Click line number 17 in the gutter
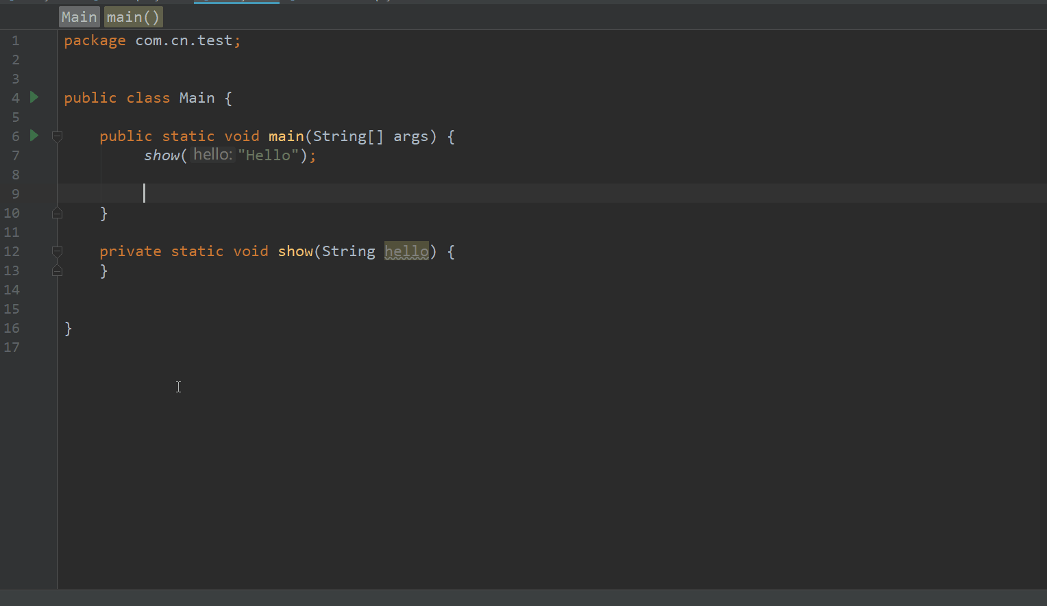 click(x=12, y=347)
